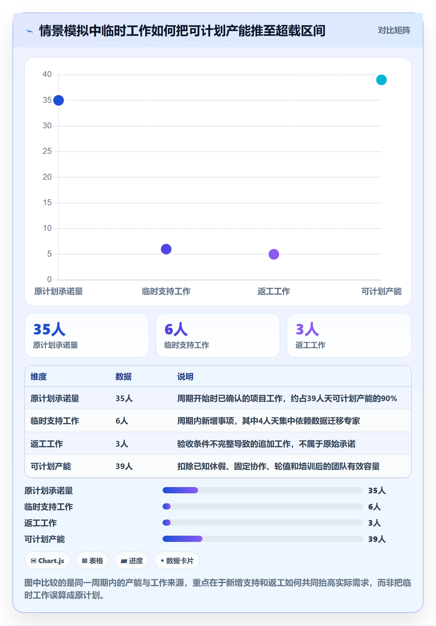Click the description starting with 扣除已知休假
This screenshot has width=436, height=626.
tap(278, 466)
